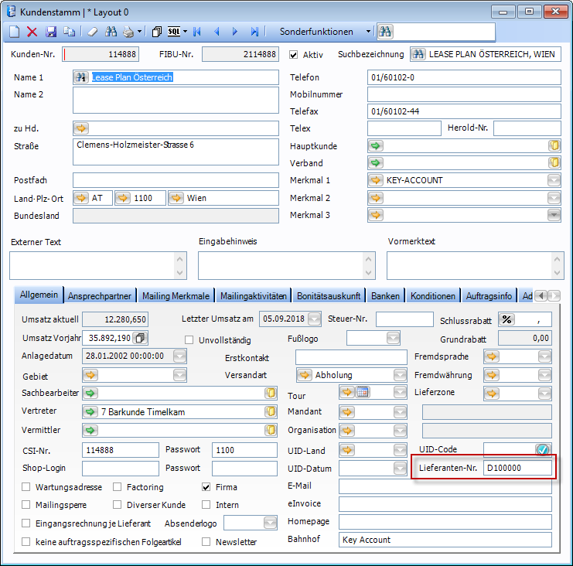
Task: Open the Letzter Umsatz am date dropdown
Action: coord(315,319)
